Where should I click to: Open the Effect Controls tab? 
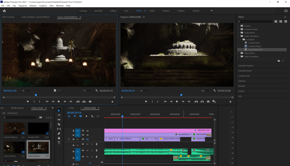pos(8,17)
